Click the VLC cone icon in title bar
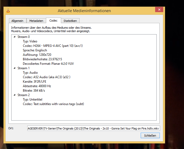Screen dimensions: 184x149 coord(8,11)
